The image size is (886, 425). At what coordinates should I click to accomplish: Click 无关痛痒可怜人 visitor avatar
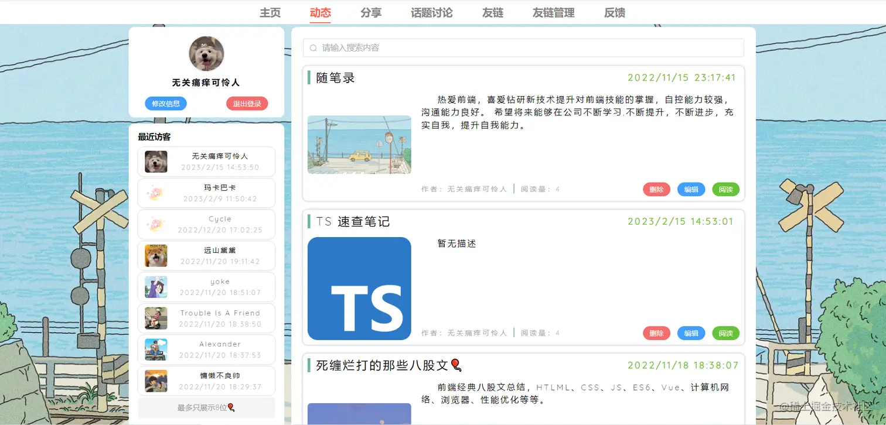[x=156, y=162]
